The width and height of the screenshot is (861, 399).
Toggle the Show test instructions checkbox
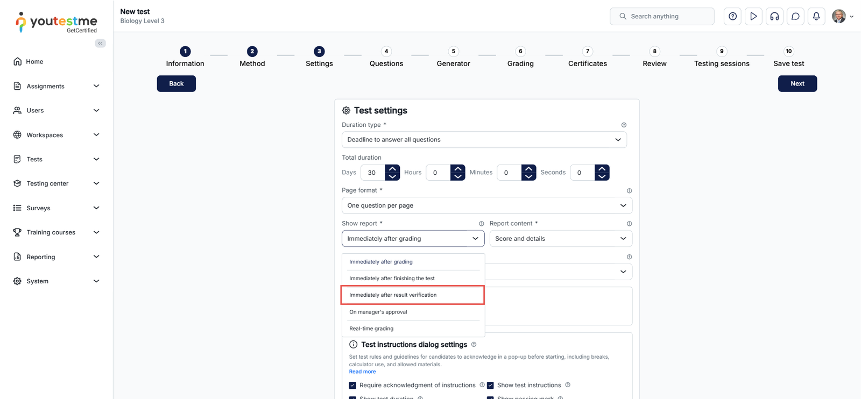[x=490, y=386]
